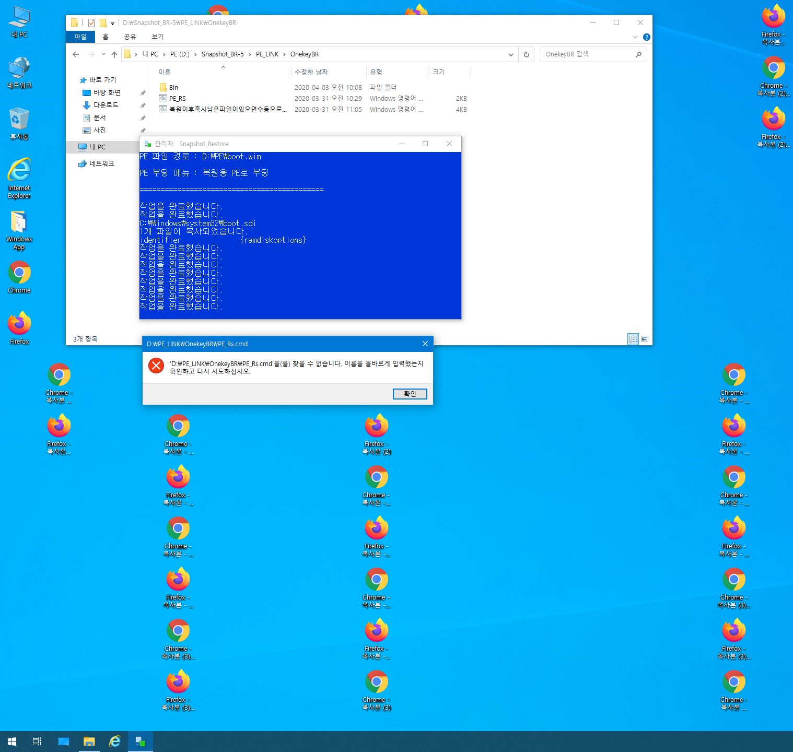
Task: Click Snapshot_Restore console title icon
Action: pos(147,144)
